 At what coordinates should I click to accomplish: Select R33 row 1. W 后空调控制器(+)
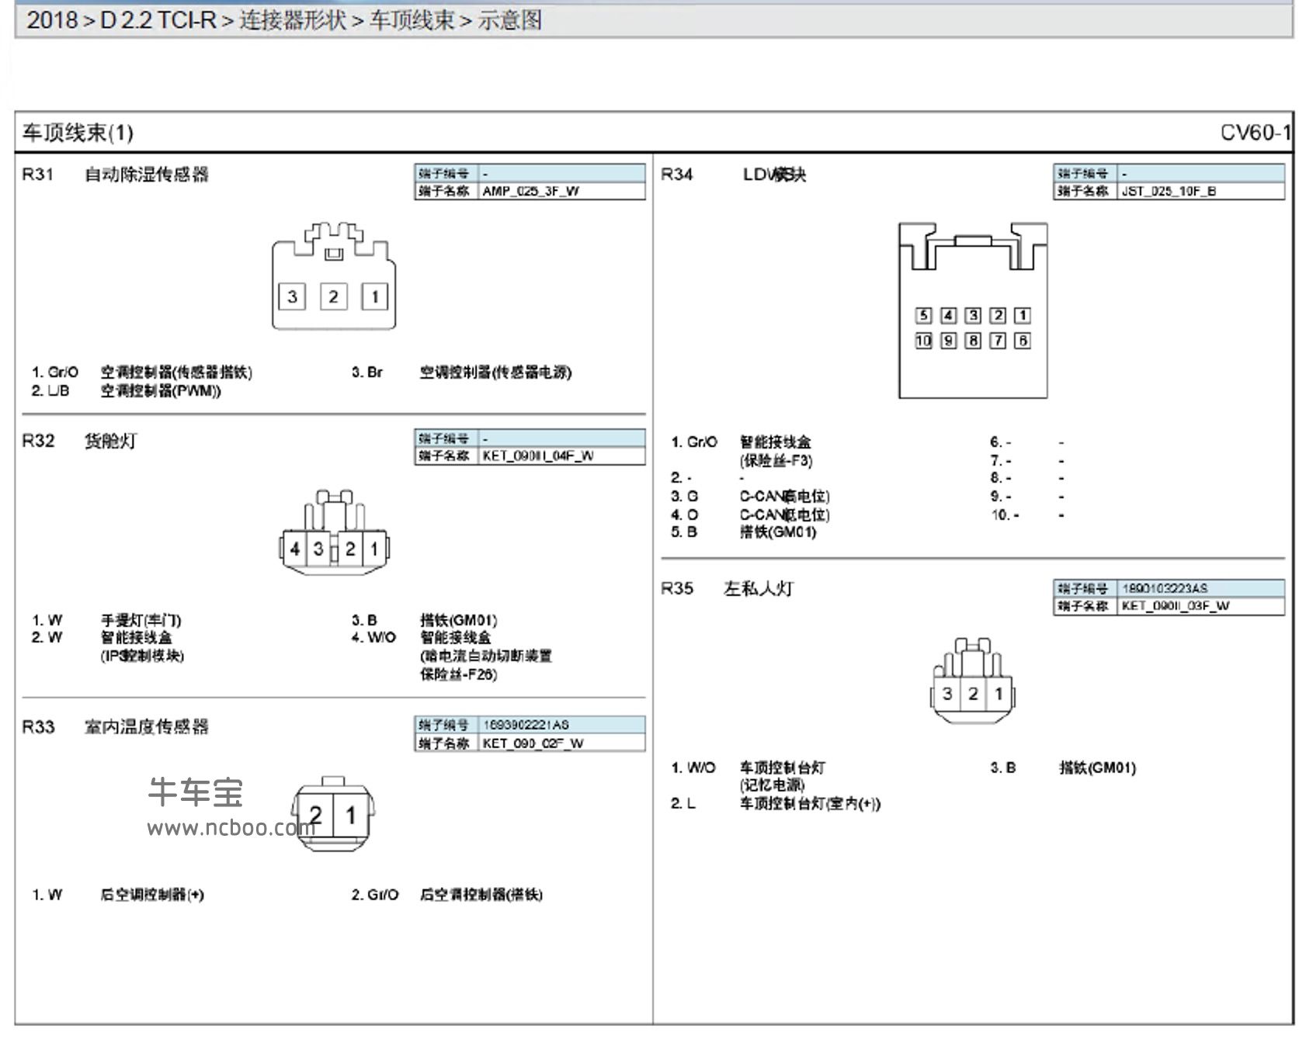[x=118, y=895]
